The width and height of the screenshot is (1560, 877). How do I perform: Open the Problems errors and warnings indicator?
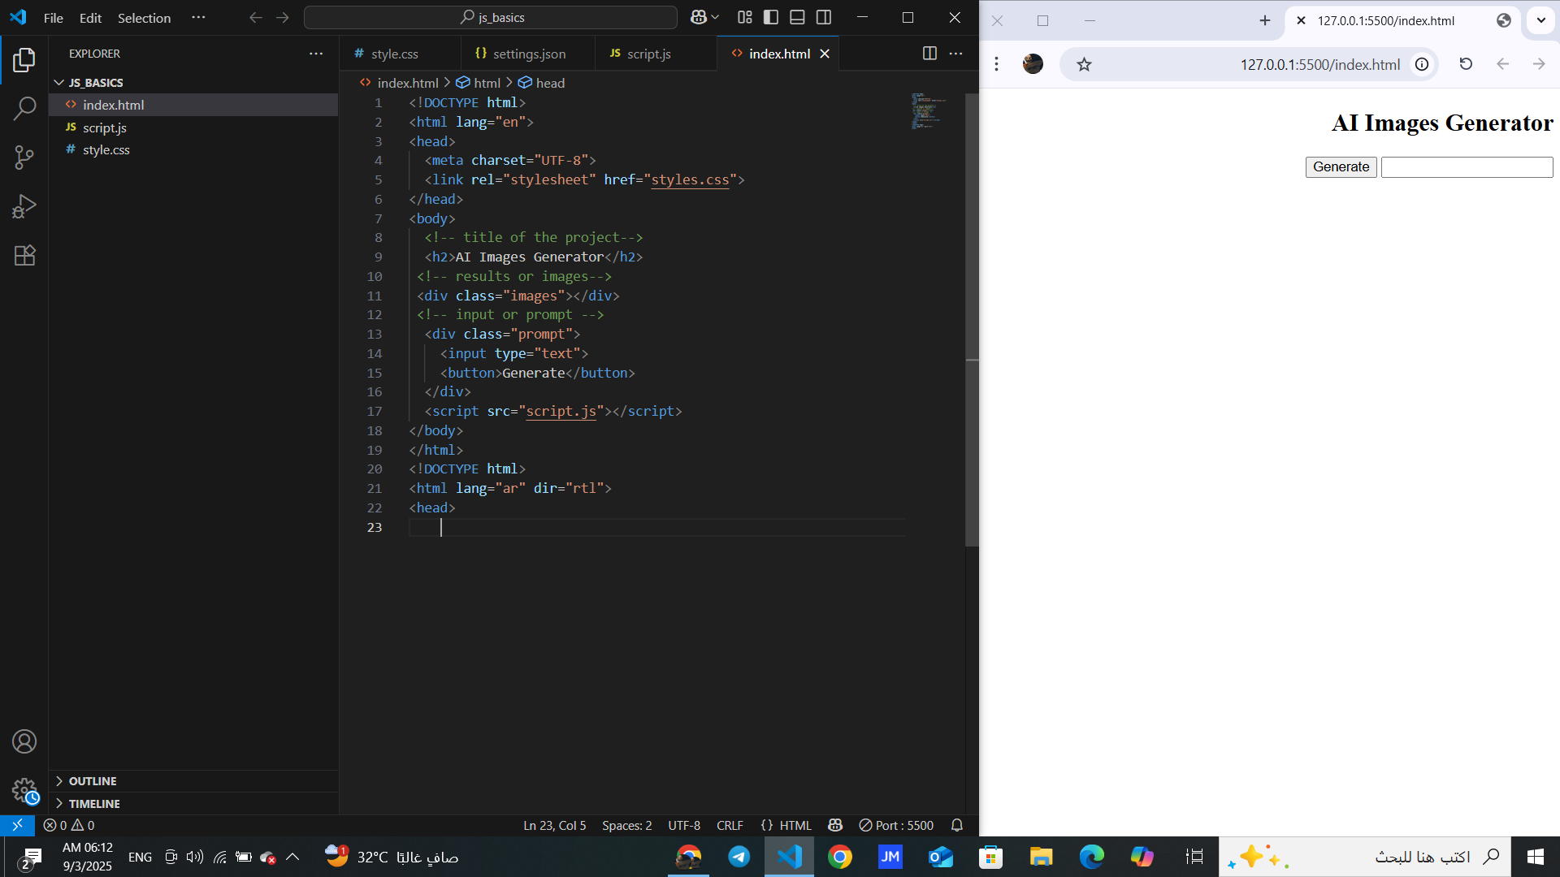tap(69, 825)
